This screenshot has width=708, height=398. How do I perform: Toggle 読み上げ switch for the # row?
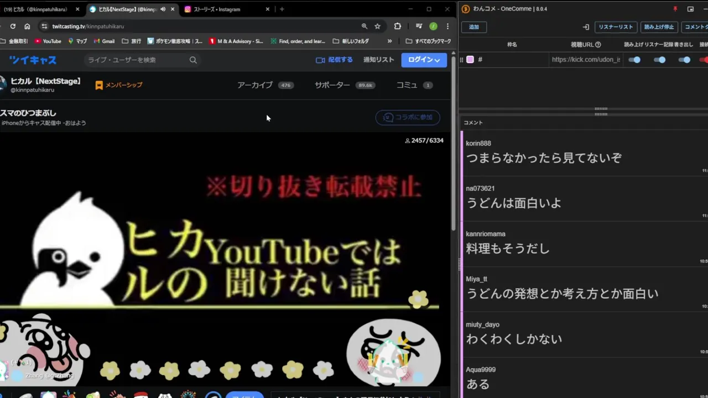pos(634,60)
